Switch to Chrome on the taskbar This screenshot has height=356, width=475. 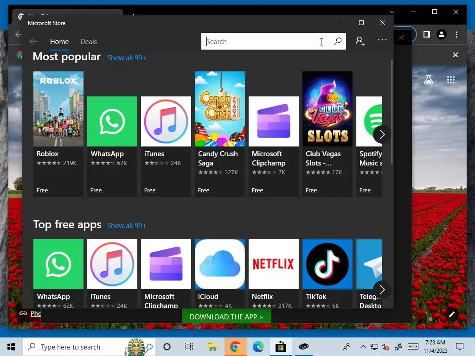pos(235,347)
